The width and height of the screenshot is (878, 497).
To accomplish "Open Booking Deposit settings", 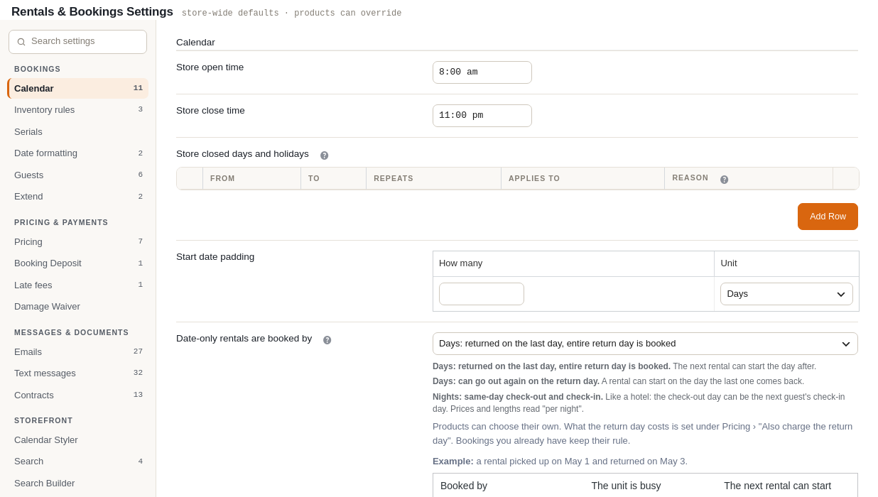I will (x=78, y=263).
